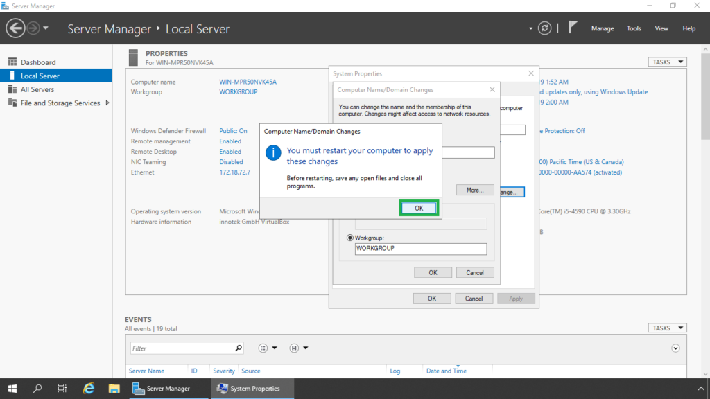This screenshot has width=710, height=399.
Task: Collapse events filter with the chevron button
Action: 675,348
